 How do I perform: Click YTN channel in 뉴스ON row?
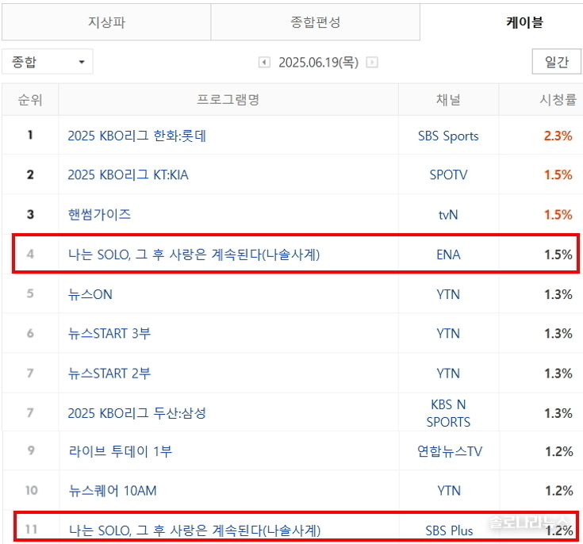click(448, 294)
